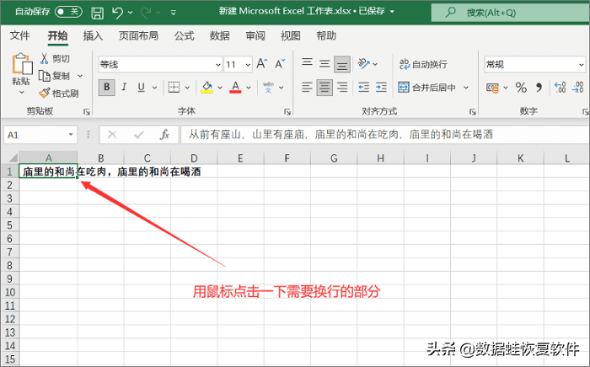The width and height of the screenshot is (590, 367).
Task: Click Increase Decimal icon
Action: [x=560, y=88]
